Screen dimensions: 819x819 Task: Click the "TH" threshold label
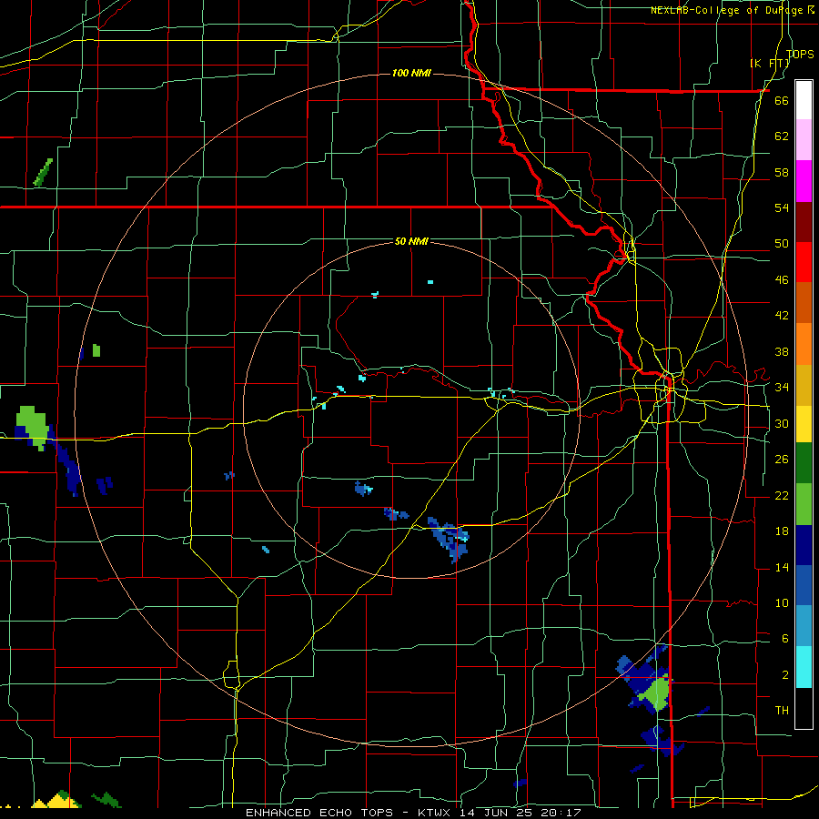tap(782, 711)
